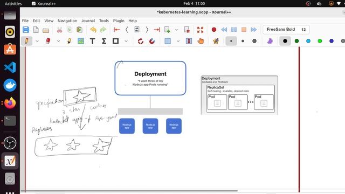Toggle the shape recognizer
Screen dimensions: 345x194
coord(141,41)
